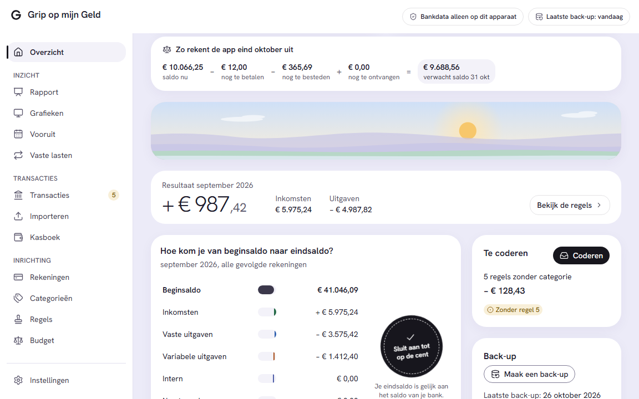Open Instellingen
The height and width of the screenshot is (399, 639).
pos(67,380)
